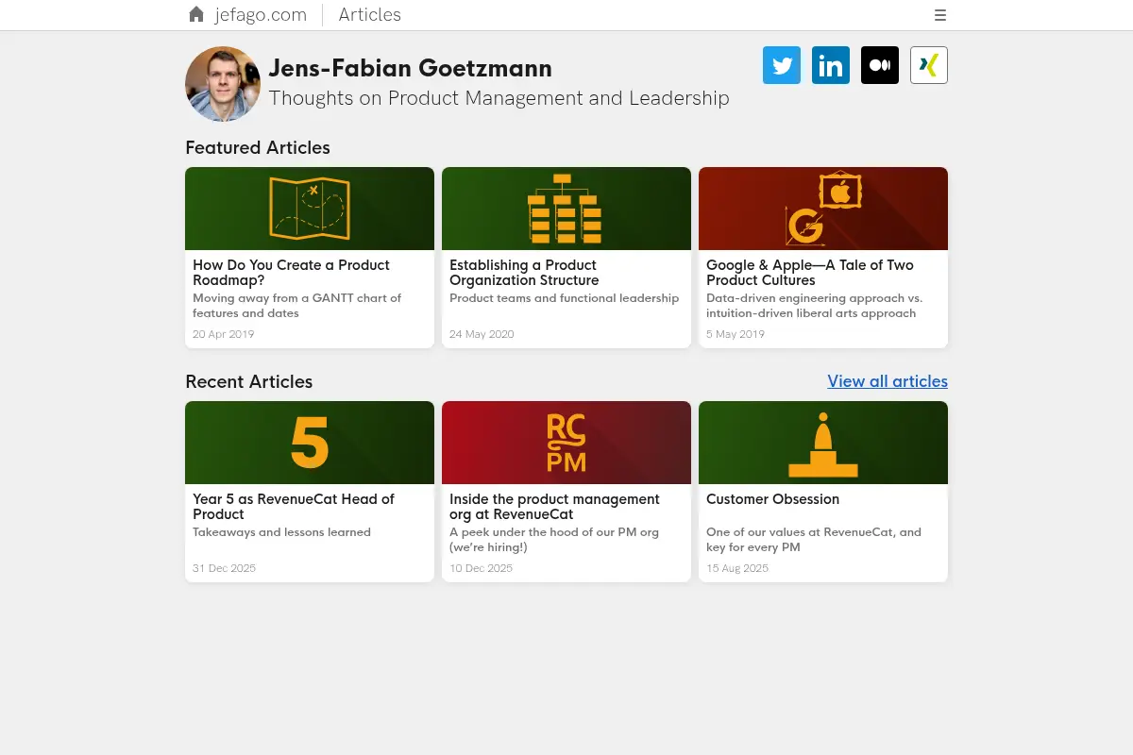Click the Google and Apple illustration

[823, 209]
